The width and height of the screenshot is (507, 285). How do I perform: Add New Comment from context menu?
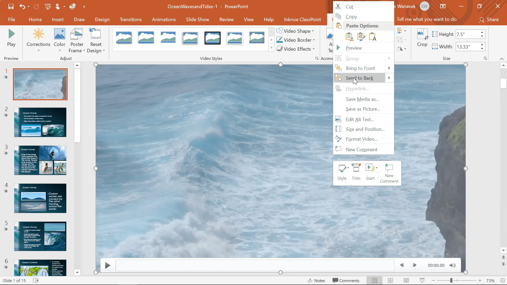pyautogui.click(x=362, y=149)
